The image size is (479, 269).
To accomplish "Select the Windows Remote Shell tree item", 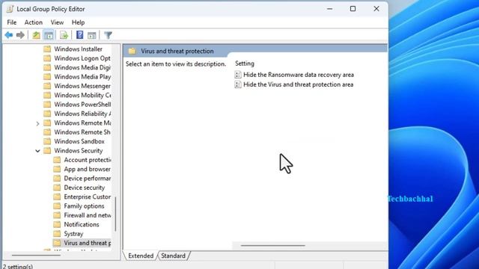I will point(82,132).
